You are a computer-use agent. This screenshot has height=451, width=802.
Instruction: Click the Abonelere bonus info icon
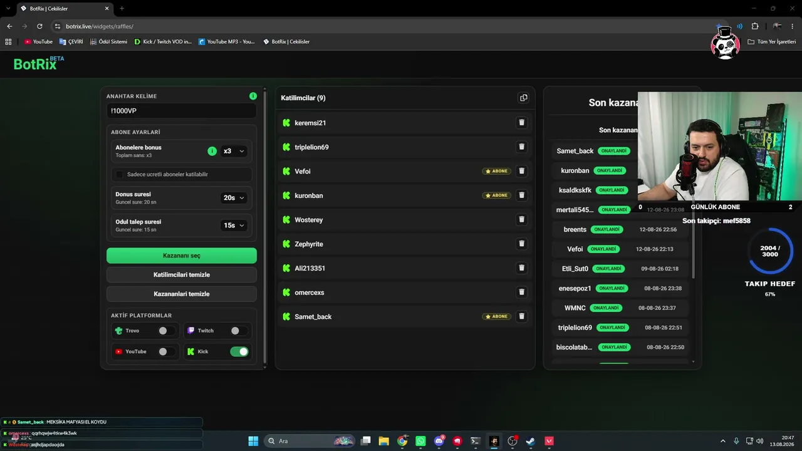(212, 151)
